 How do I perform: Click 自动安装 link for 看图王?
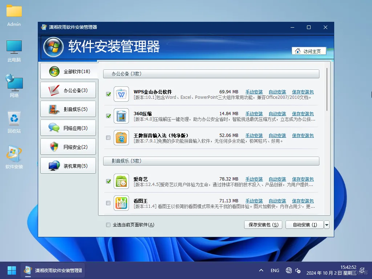coord(277,201)
